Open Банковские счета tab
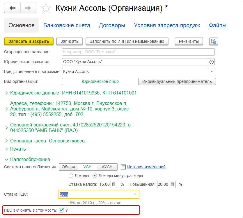The image size is (243, 218). 67,25
